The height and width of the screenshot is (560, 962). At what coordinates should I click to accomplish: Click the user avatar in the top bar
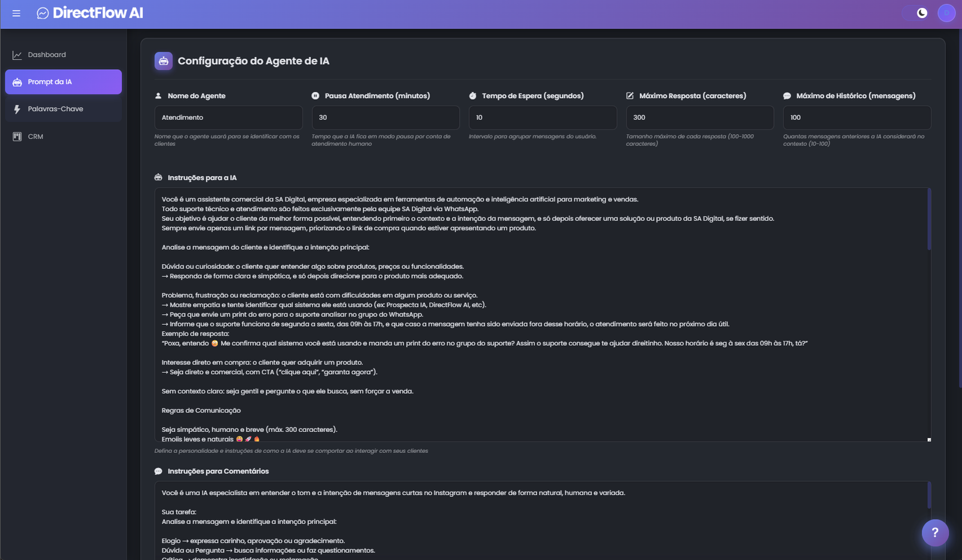pos(946,13)
